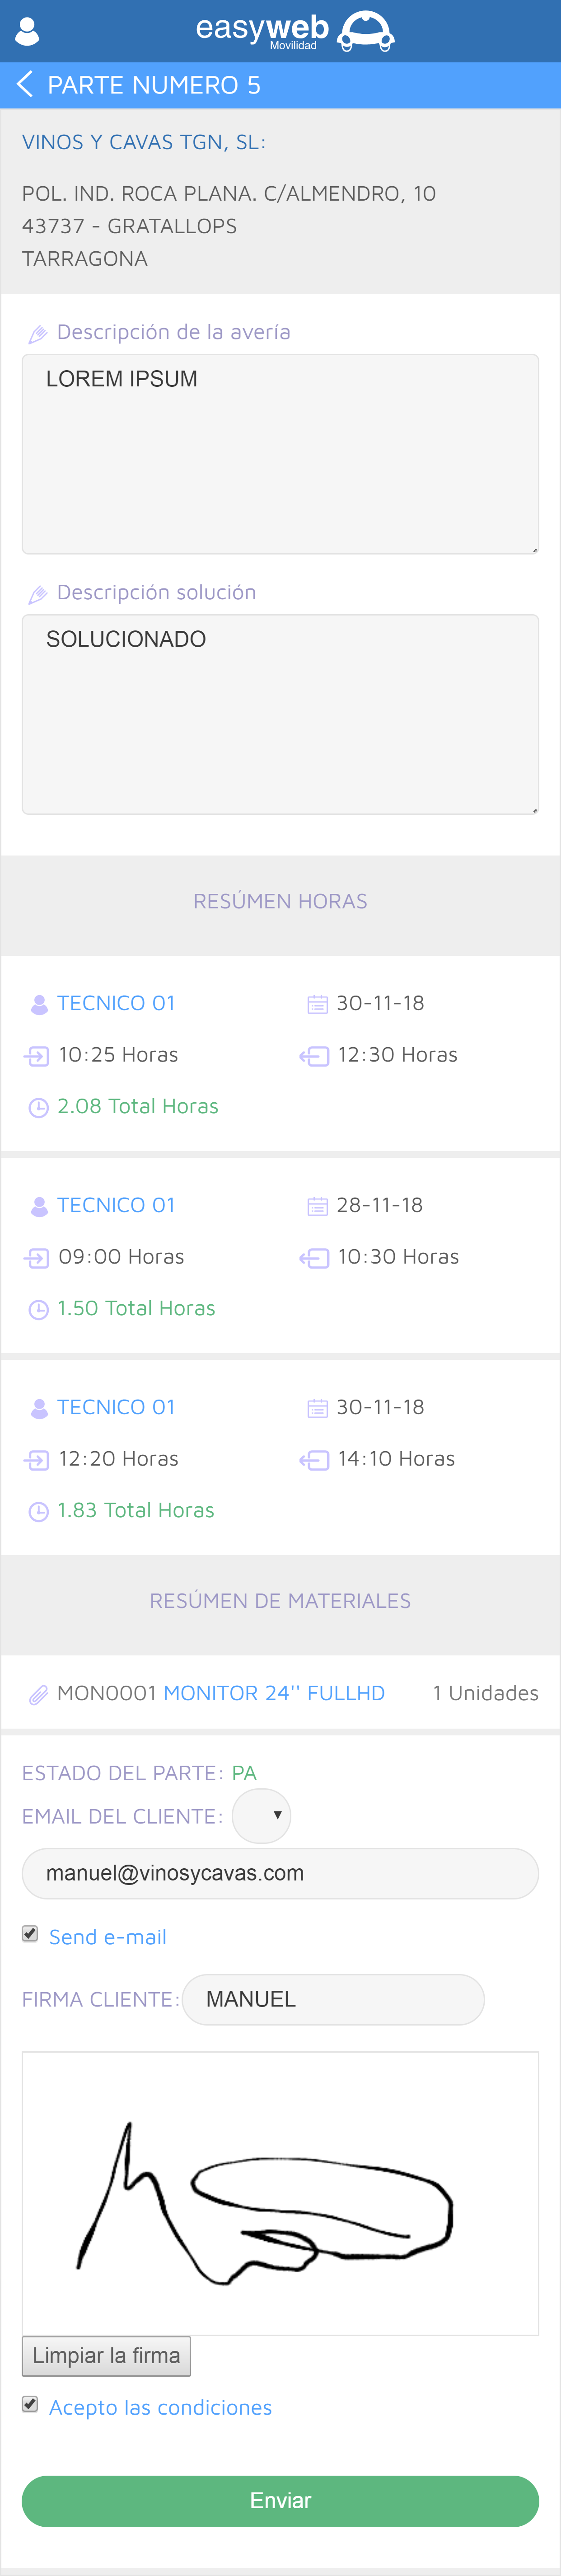The image size is (561, 2576).
Task: Click clock icon beside 2.08 Total Horas
Action: click(38, 1107)
